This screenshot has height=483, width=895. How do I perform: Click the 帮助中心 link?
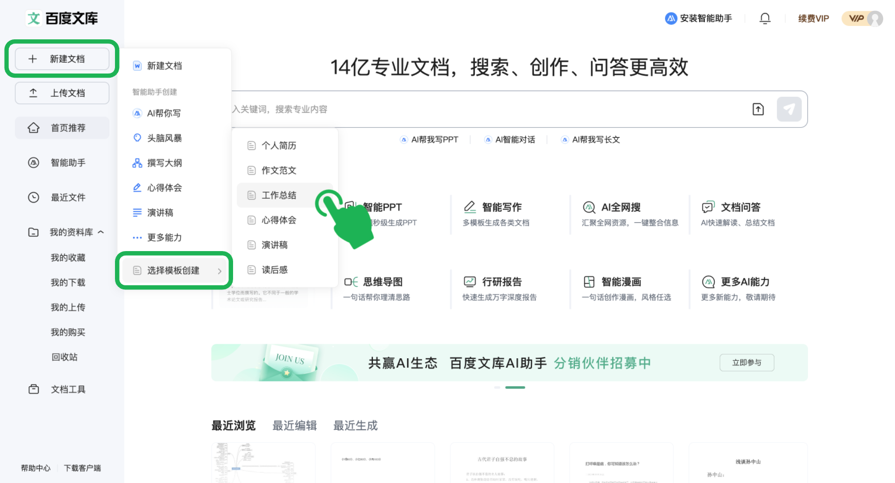pos(36,468)
